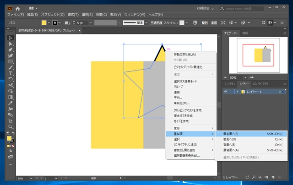Select the None fill mode button in toolbar
This screenshot has height=185, width=293.
pyautogui.click(x=13, y=146)
